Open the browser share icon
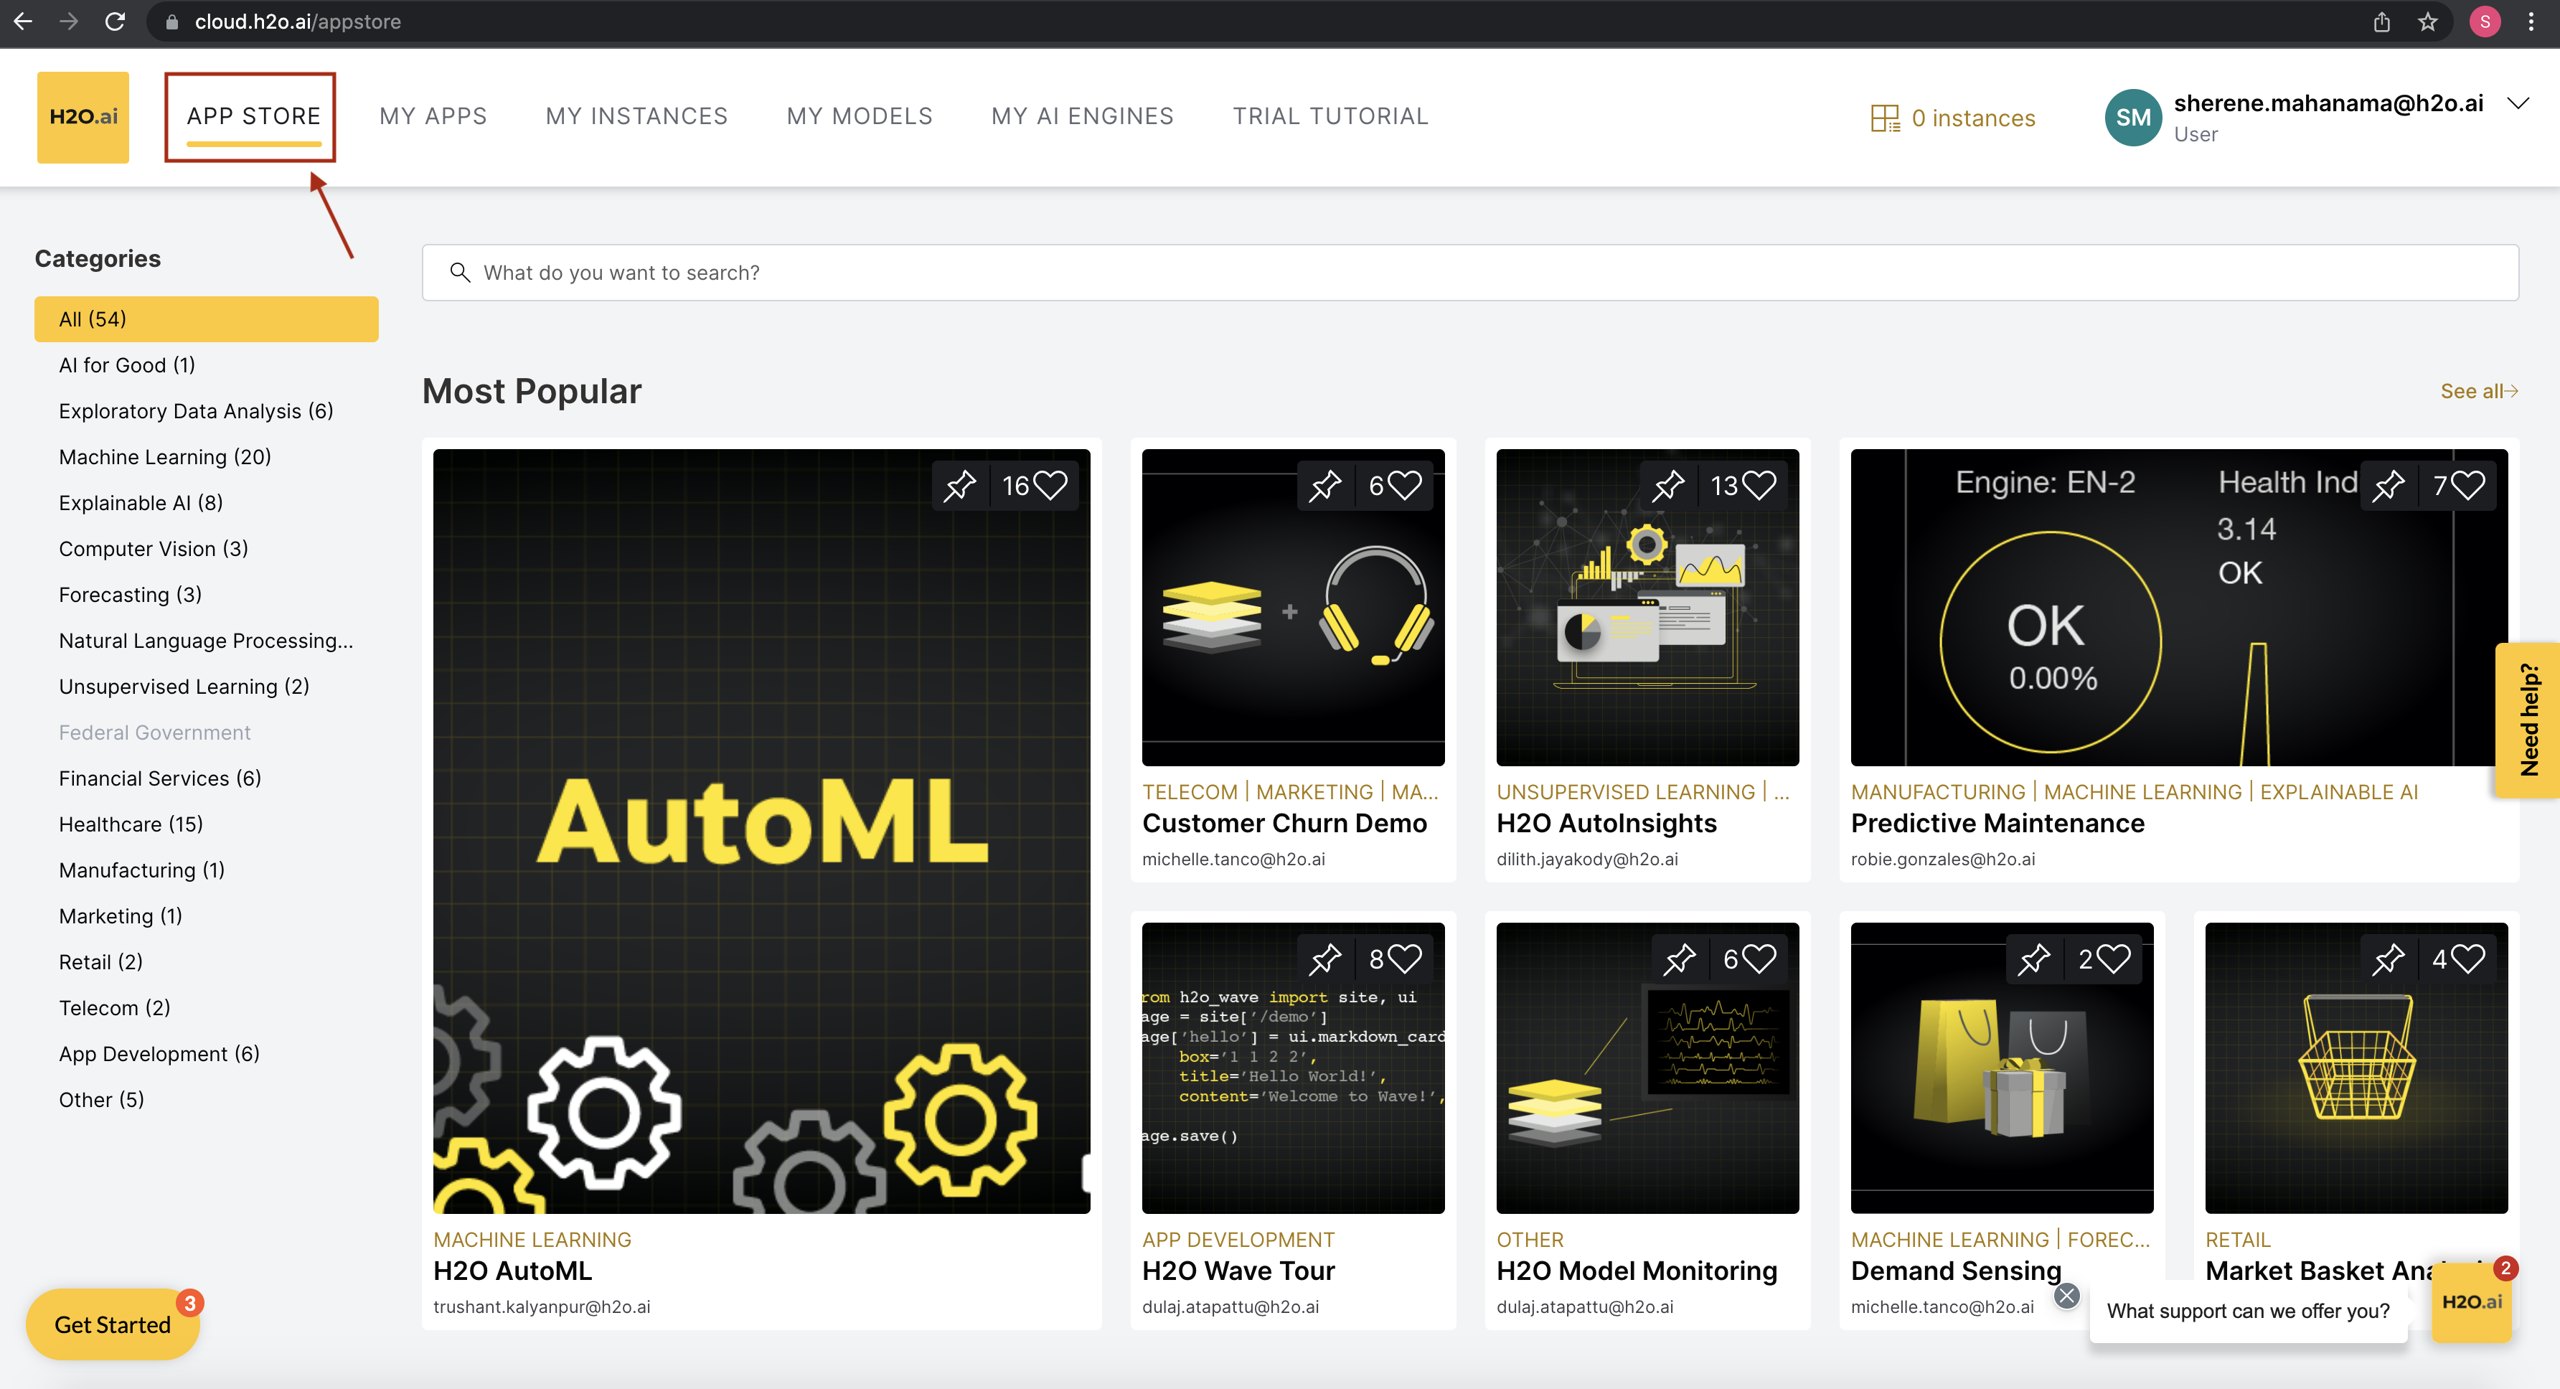2560x1389 pixels. pyautogui.click(x=2382, y=21)
